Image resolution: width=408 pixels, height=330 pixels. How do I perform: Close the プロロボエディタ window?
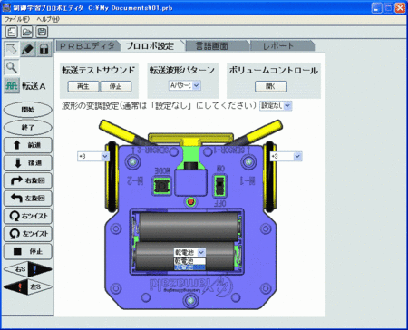coord(400,7)
